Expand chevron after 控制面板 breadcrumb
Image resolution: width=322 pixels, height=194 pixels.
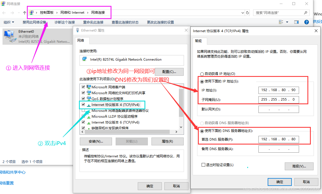pyautogui.click(x=57, y=13)
